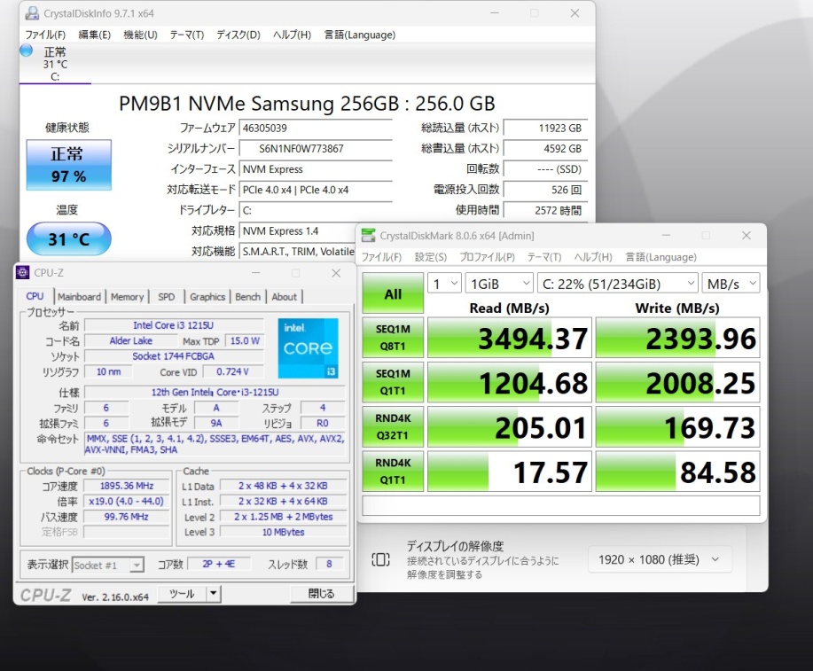Viewport: 813px width, 671px height.
Task: Click the SEQ1M Q8T1 read result 3494.37
Action: (x=509, y=338)
